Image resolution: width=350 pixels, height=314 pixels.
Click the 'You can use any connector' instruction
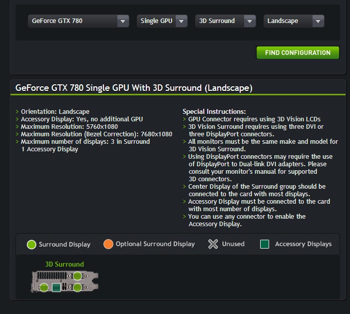pos(247,220)
